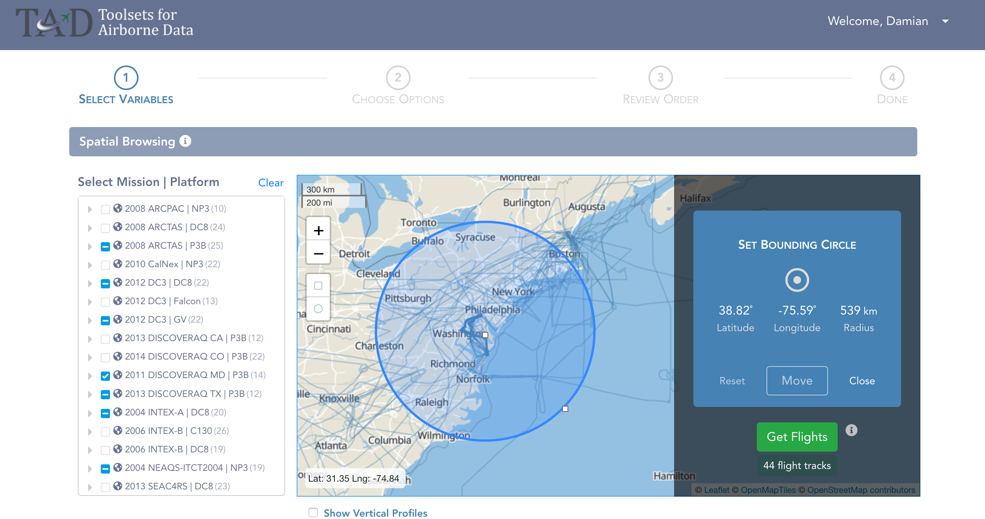Click the globe icon for 2004 INTEX-A DC8
Image resolution: width=985 pixels, height=519 pixels.
[x=118, y=412]
